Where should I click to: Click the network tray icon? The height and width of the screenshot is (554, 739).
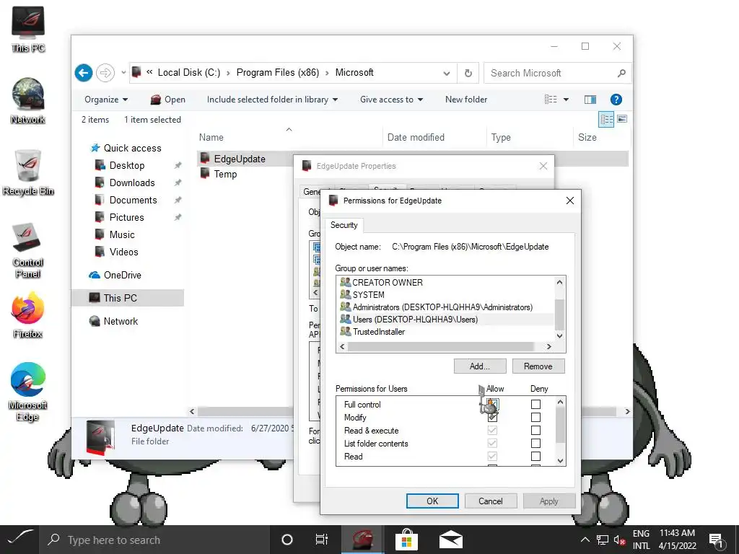603,540
